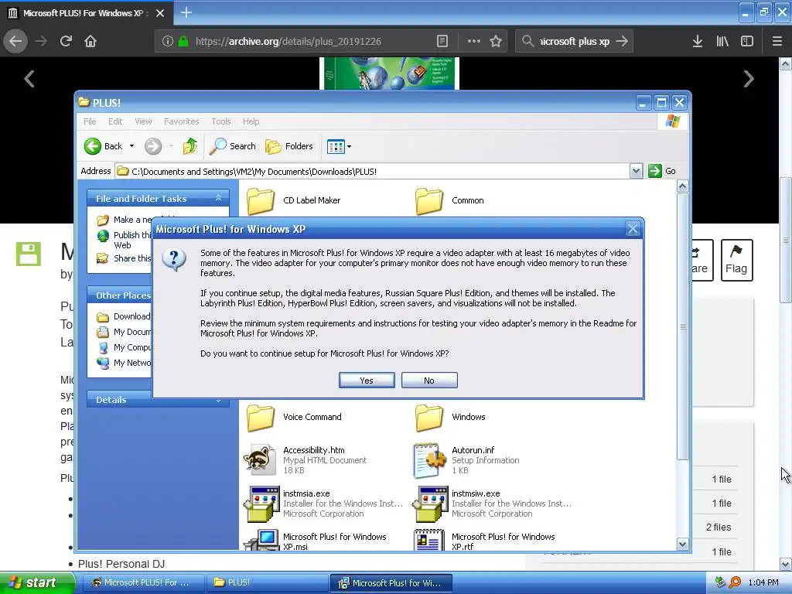Click Share this folder task

[125, 258]
